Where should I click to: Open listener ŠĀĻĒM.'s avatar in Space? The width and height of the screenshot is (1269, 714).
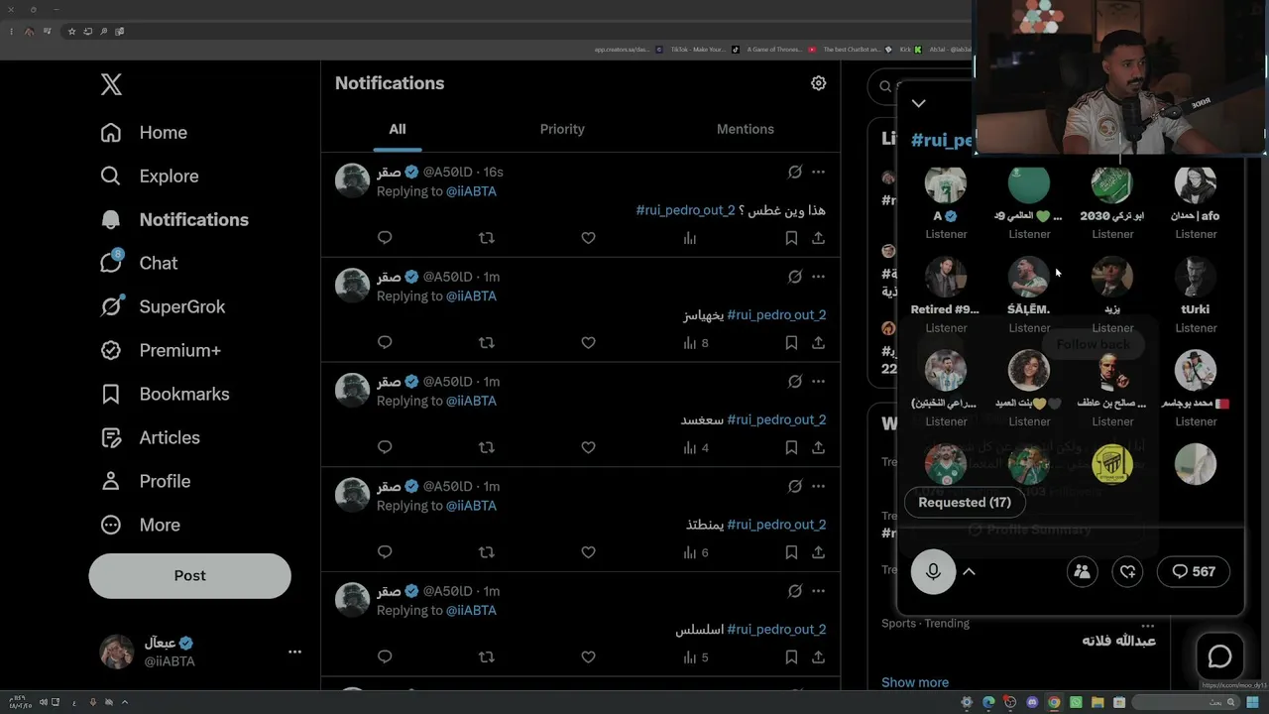point(1029,278)
